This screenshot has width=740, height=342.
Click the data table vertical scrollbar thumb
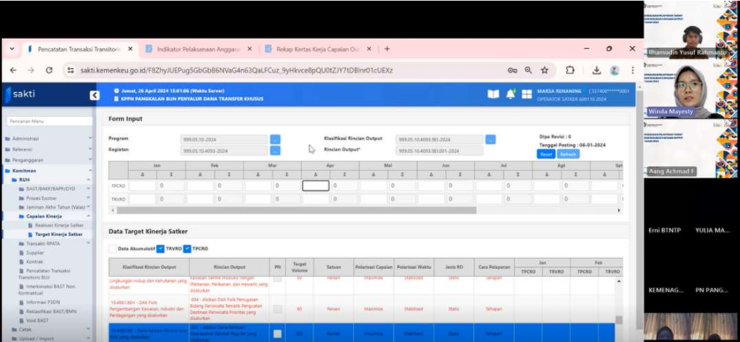(619, 320)
